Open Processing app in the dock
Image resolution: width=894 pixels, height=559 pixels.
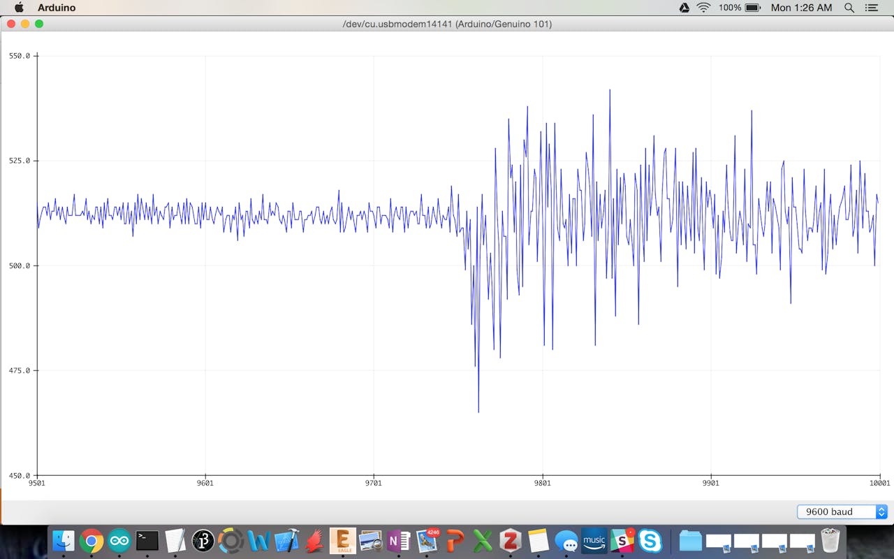point(203,541)
